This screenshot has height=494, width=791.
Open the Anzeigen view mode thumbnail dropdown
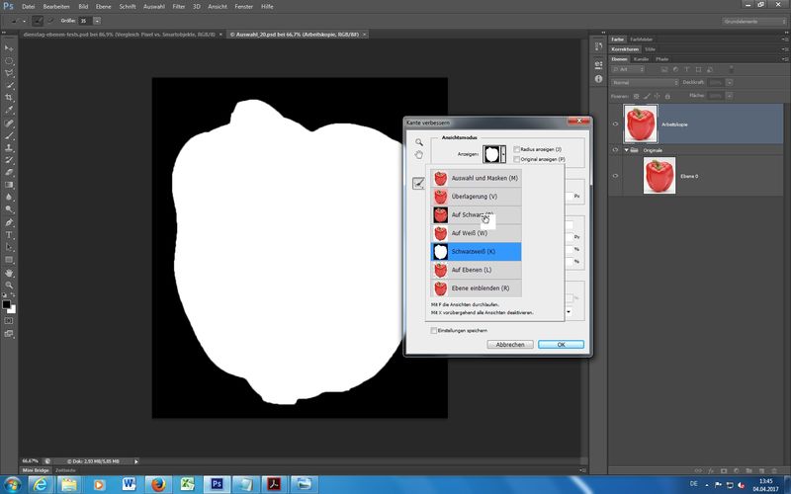click(492, 154)
